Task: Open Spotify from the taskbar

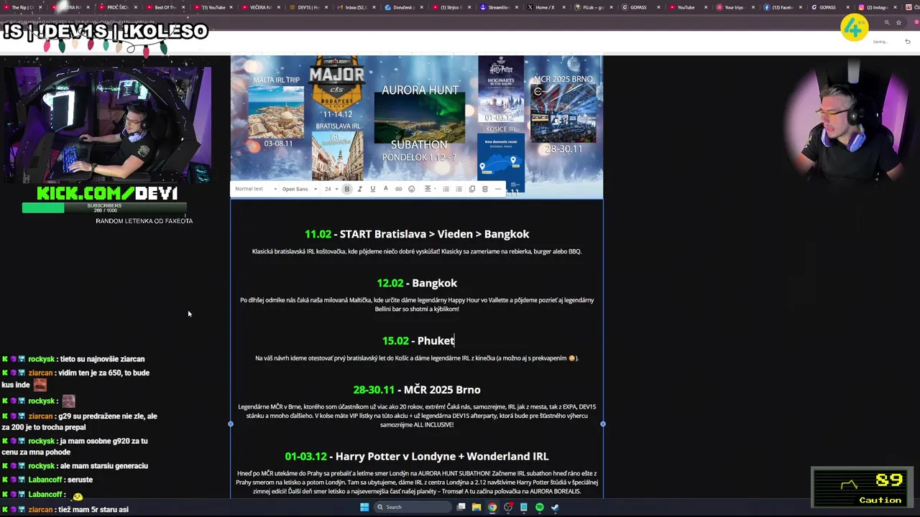Action: [x=539, y=507]
